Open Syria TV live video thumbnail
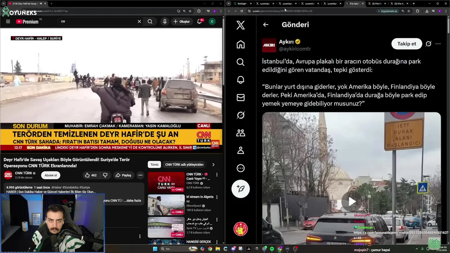Viewport: 450px width, 253px height. 166,227
